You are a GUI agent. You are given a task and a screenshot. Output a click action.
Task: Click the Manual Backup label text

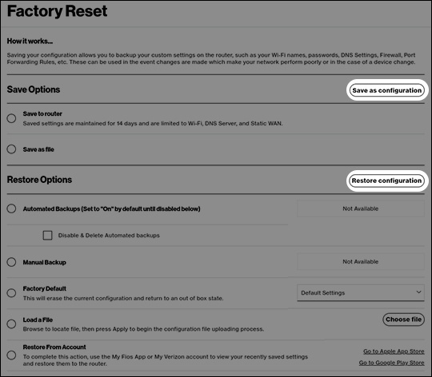pos(44,262)
